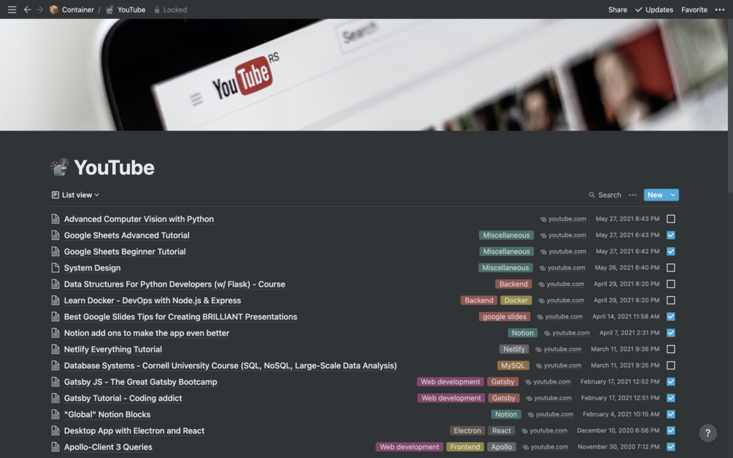This screenshot has width=733, height=458.
Task: Click page icon of Google Sheets Beginner Tutorial
Action: (x=55, y=252)
